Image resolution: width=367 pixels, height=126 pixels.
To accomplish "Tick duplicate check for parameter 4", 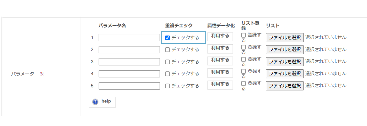I will coord(168,74).
